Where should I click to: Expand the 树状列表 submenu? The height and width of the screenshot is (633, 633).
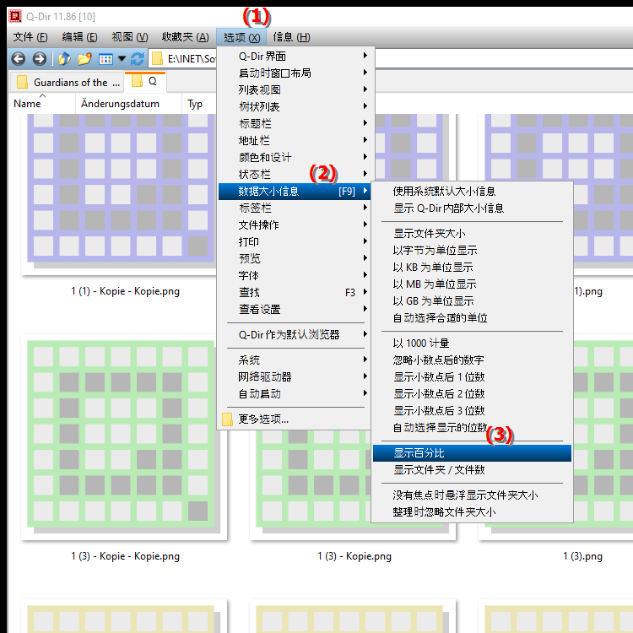click(x=295, y=106)
